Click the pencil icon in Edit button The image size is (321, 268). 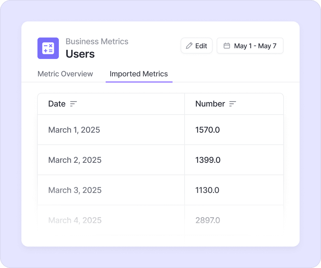(x=189, y=46)
